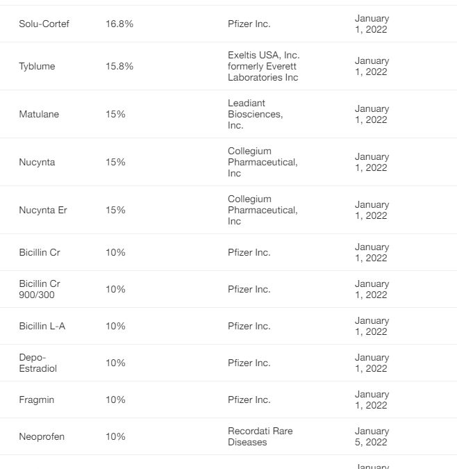Click the Nucynta Er drug name
457x469 pixels.
pyautogui.click(x=43, y=211)
